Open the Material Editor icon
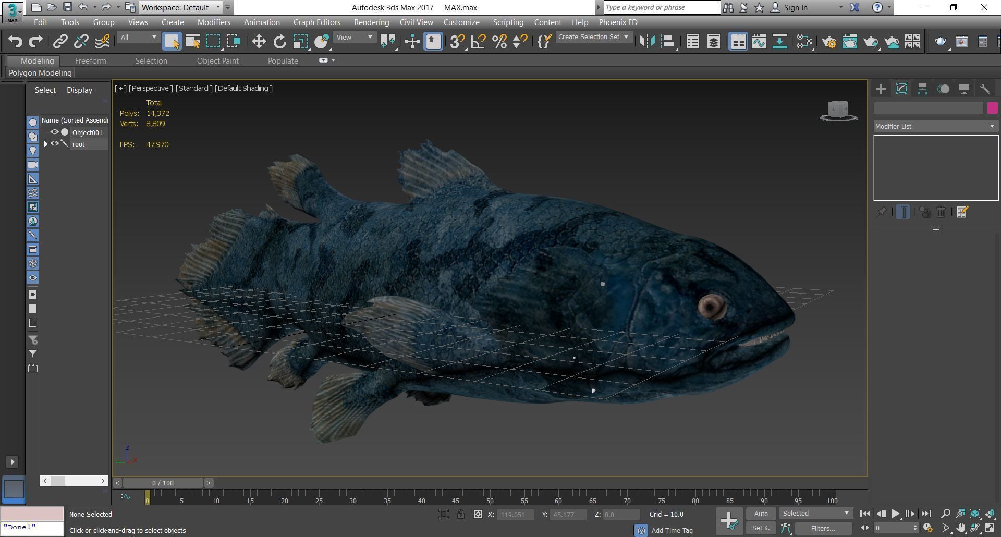 tap(804, 41)
